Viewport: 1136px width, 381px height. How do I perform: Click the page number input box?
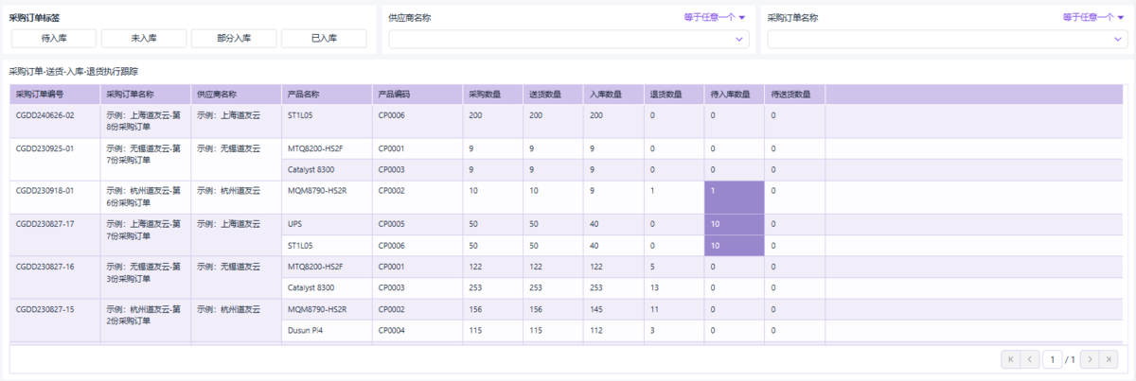pos(1052,359)
